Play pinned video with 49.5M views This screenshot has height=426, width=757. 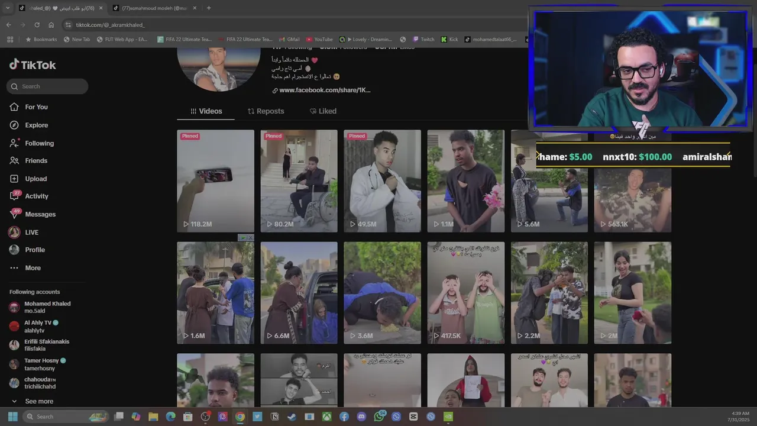[x=382, y=181]
